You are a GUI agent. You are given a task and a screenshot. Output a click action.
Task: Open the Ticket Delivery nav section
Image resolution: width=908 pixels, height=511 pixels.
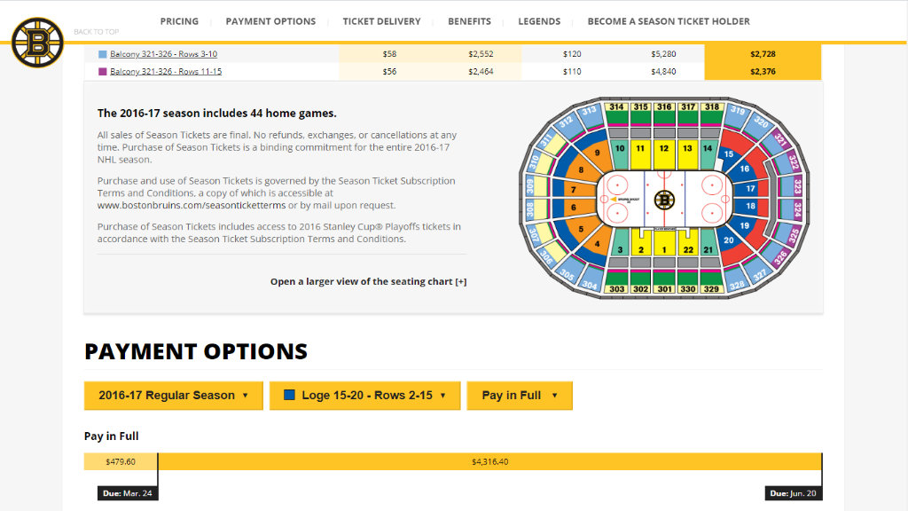point(381,21)
